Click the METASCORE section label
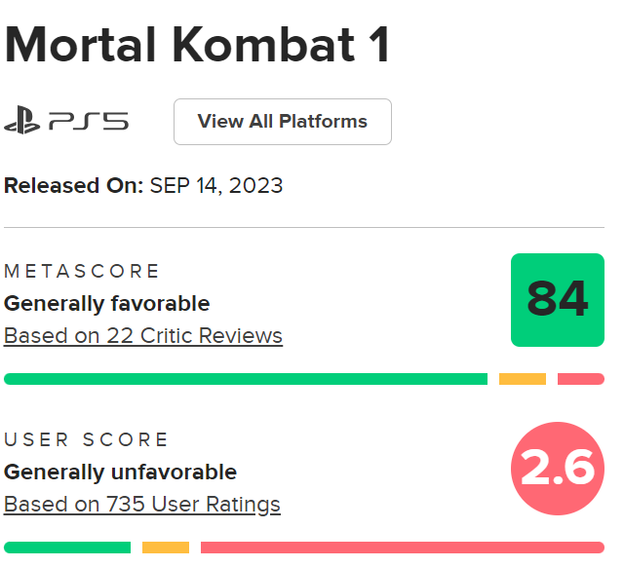 point(82,271)
